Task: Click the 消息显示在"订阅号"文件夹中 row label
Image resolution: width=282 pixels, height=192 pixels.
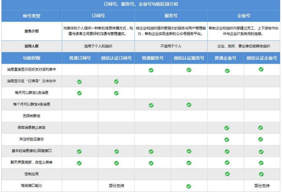Action: (x=32, y=81)
